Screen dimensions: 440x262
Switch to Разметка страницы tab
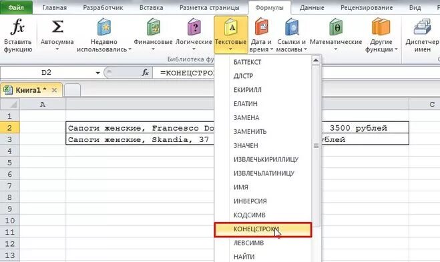[x=210, y=7]
